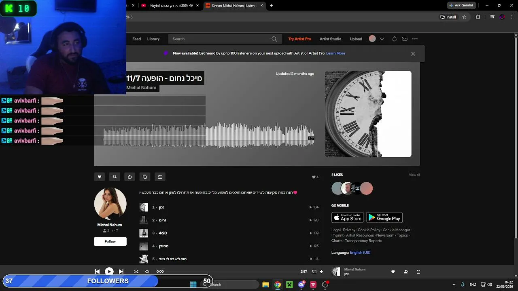Open a new browser tab
518x291 pixels.
(271, 5)
